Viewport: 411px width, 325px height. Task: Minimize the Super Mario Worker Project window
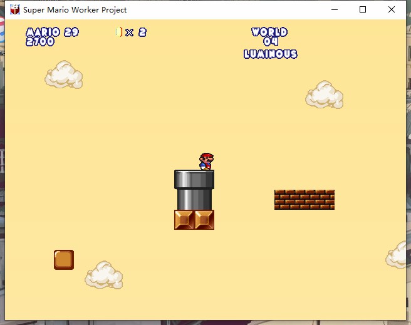tap(335, 9)
